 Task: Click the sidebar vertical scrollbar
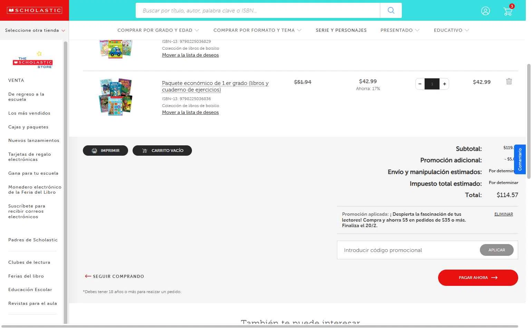coord(66,182)
